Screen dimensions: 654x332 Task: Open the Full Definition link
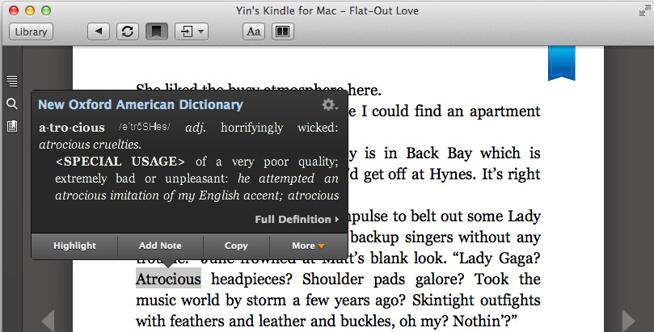coord(297,219)
